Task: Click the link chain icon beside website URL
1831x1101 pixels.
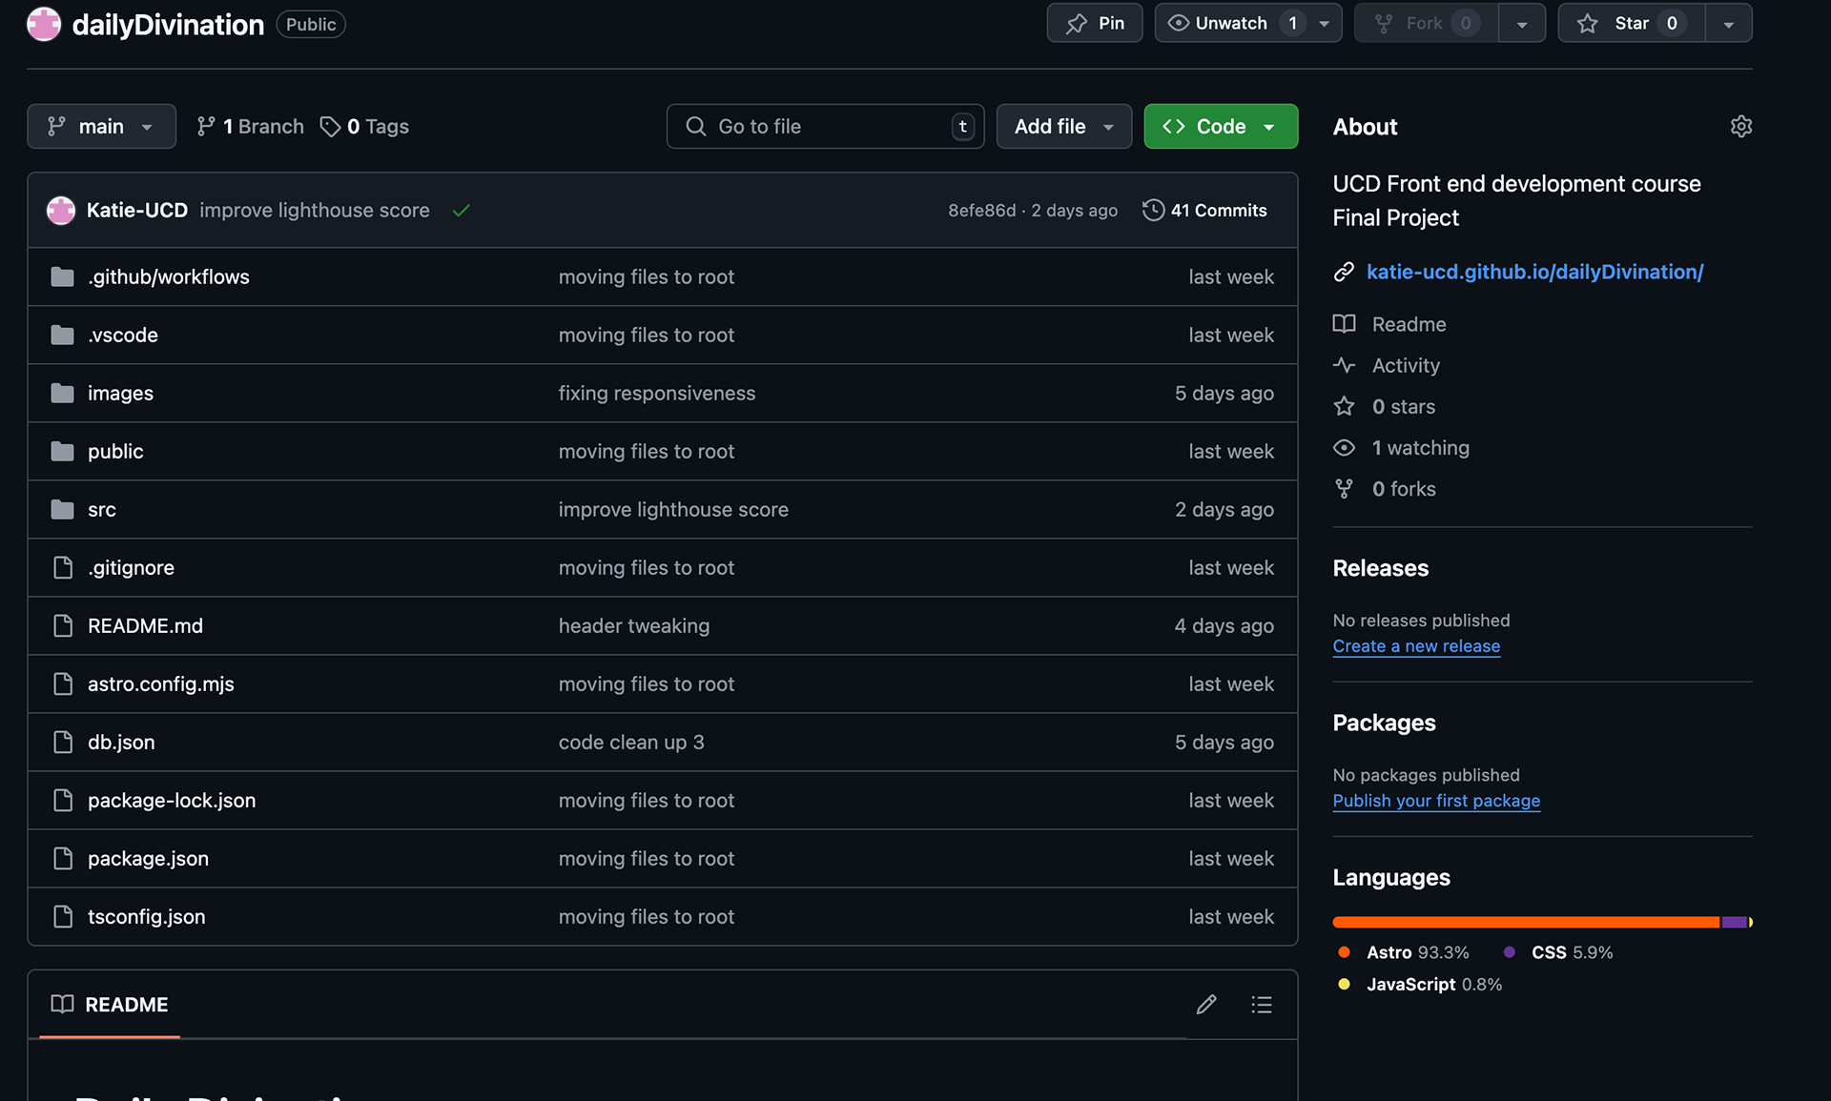Action: [1344, 273]
